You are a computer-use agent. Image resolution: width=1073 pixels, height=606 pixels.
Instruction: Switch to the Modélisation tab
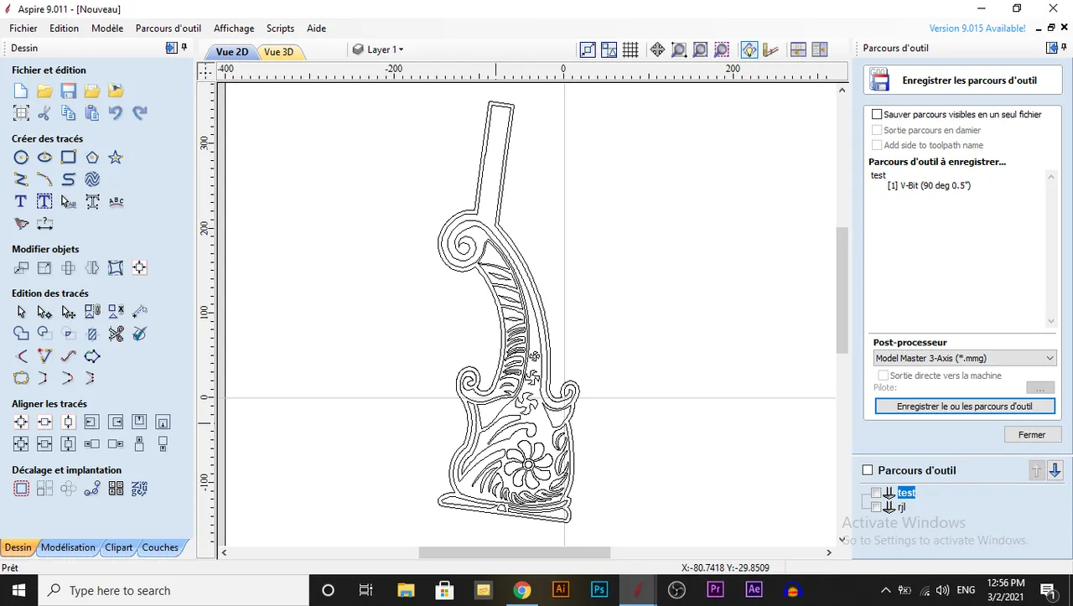[x=68, y=547]
